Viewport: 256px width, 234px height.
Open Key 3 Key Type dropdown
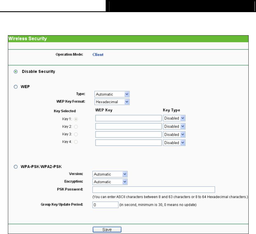pyautogui.click(x=174, y=134)
